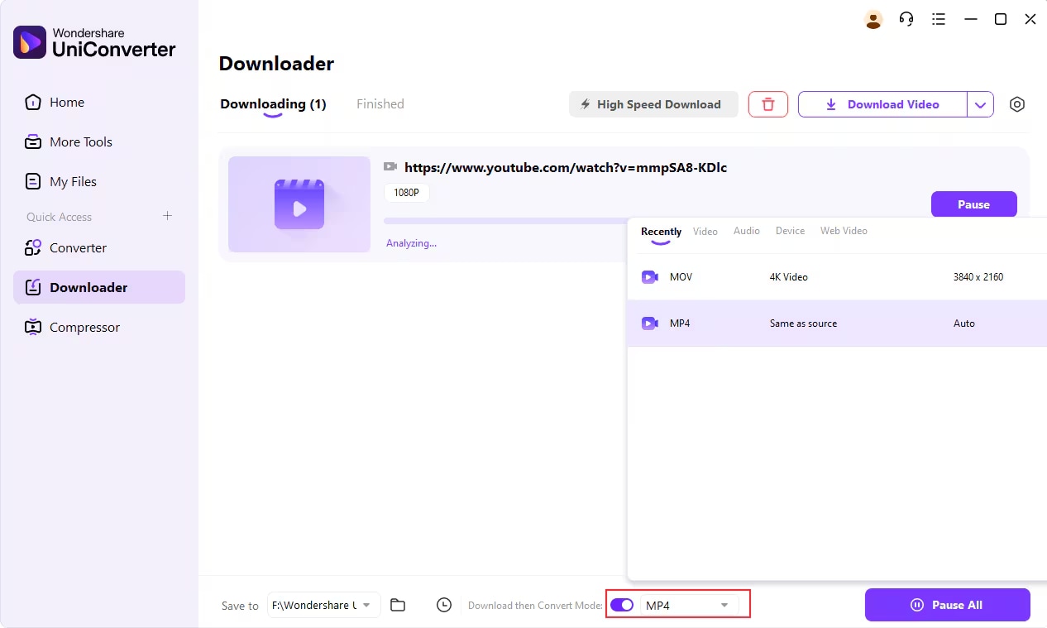Open the support headset icon
This screenshot has height=628, width=1047.
[906, 19]
